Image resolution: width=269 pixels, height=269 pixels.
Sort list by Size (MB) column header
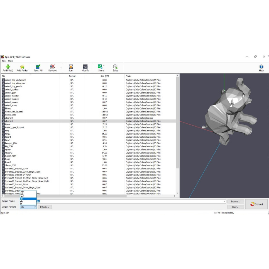(104, 76)
